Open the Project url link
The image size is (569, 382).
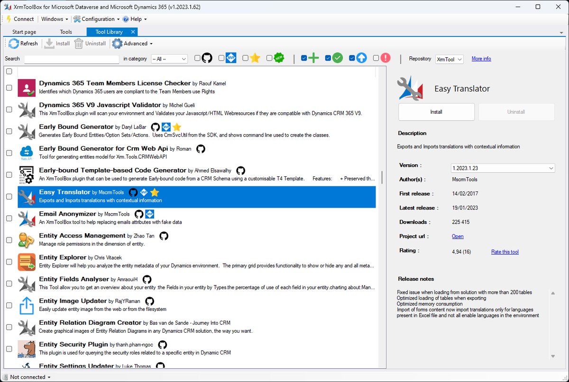coord(458,236)
